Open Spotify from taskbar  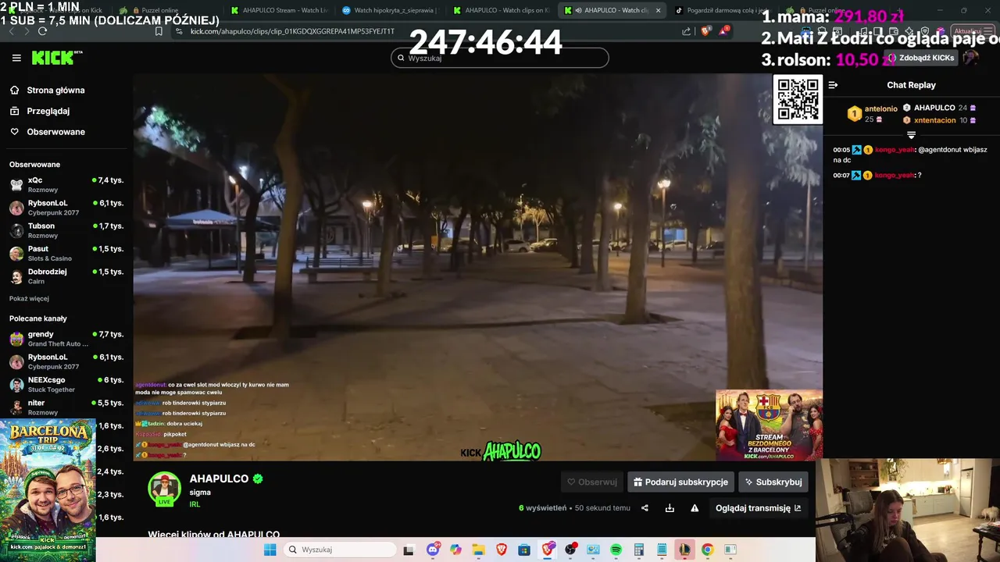click(616, 550)
